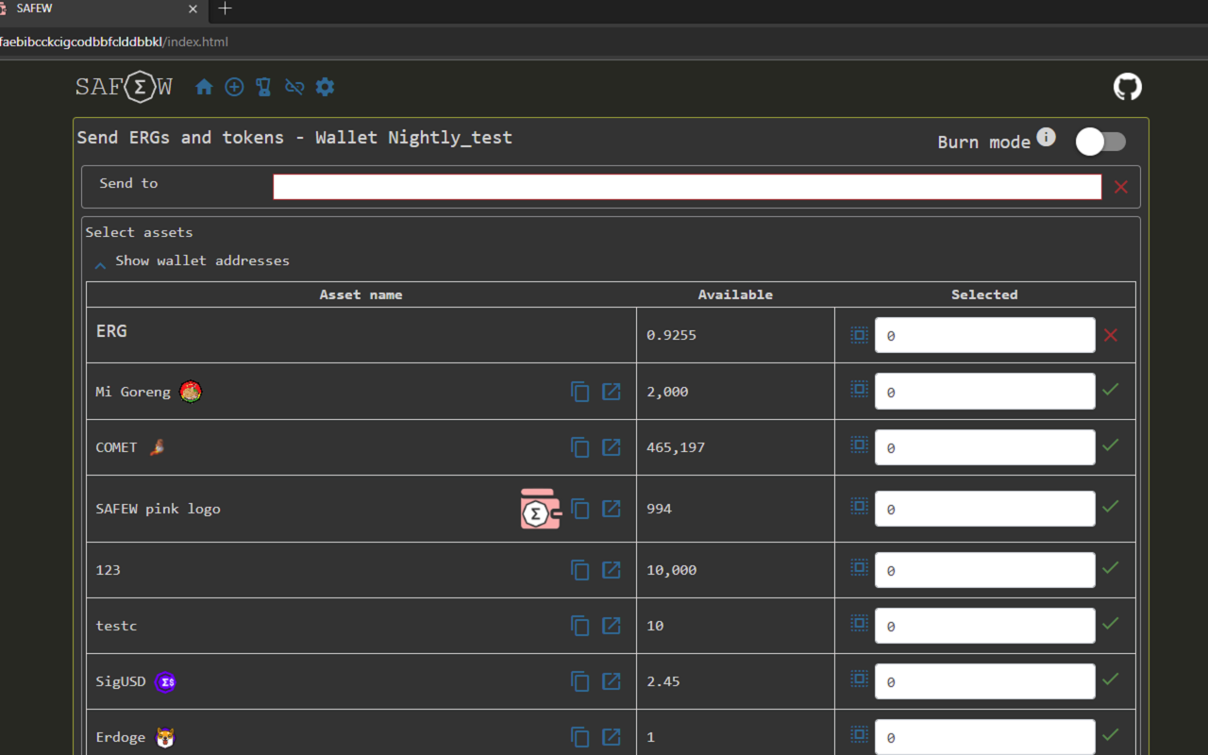
Task: Go to the Home page icon
Action: tap(204, 88)
